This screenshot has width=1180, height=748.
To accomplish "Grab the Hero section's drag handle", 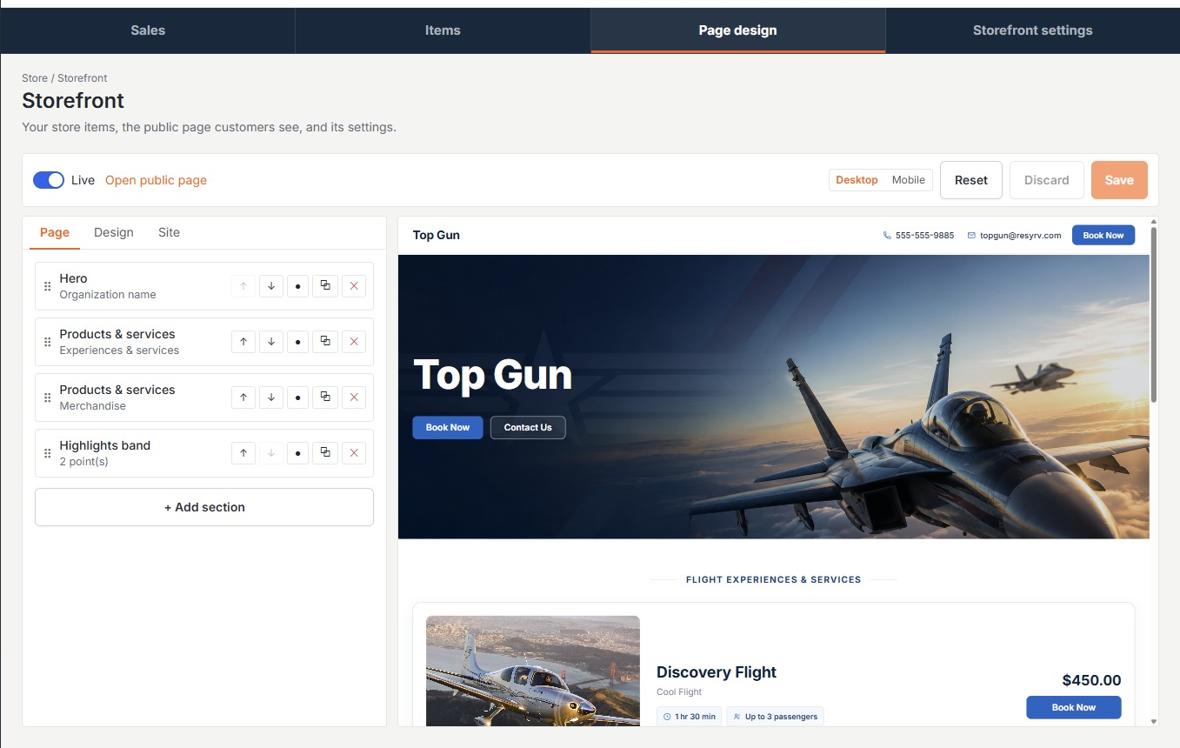I will (48, 286).
